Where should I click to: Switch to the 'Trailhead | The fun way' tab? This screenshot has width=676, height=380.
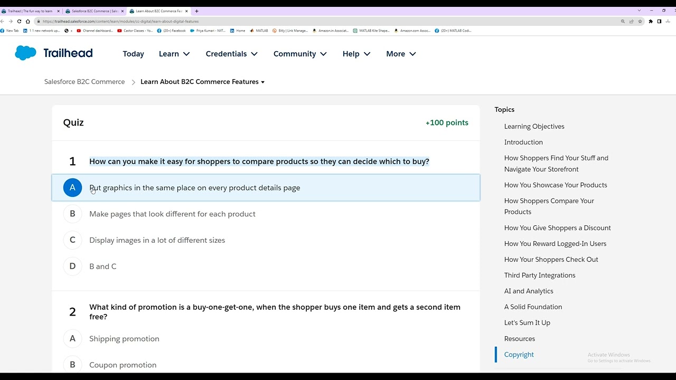coord(31,11)
